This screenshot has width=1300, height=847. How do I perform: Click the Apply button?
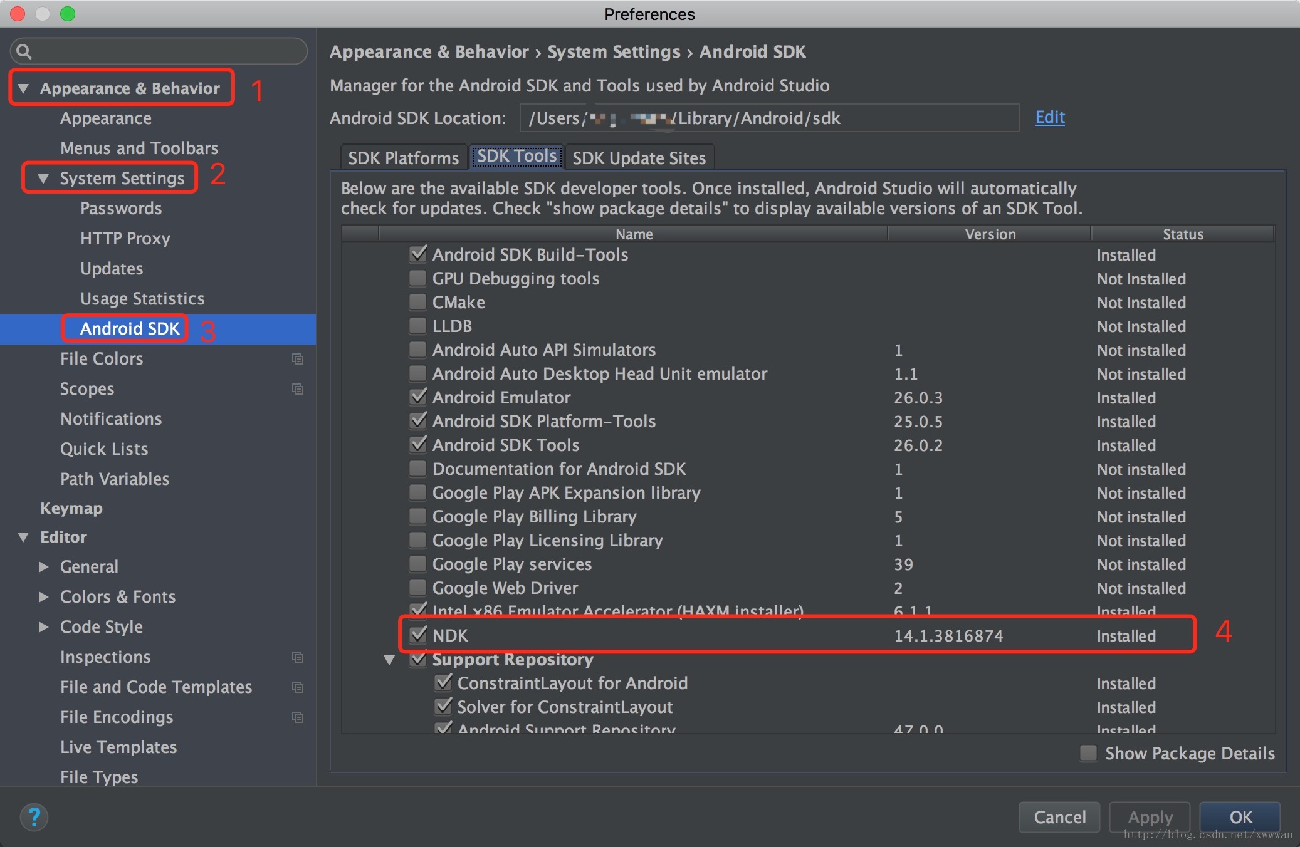tap(1150, 817)
